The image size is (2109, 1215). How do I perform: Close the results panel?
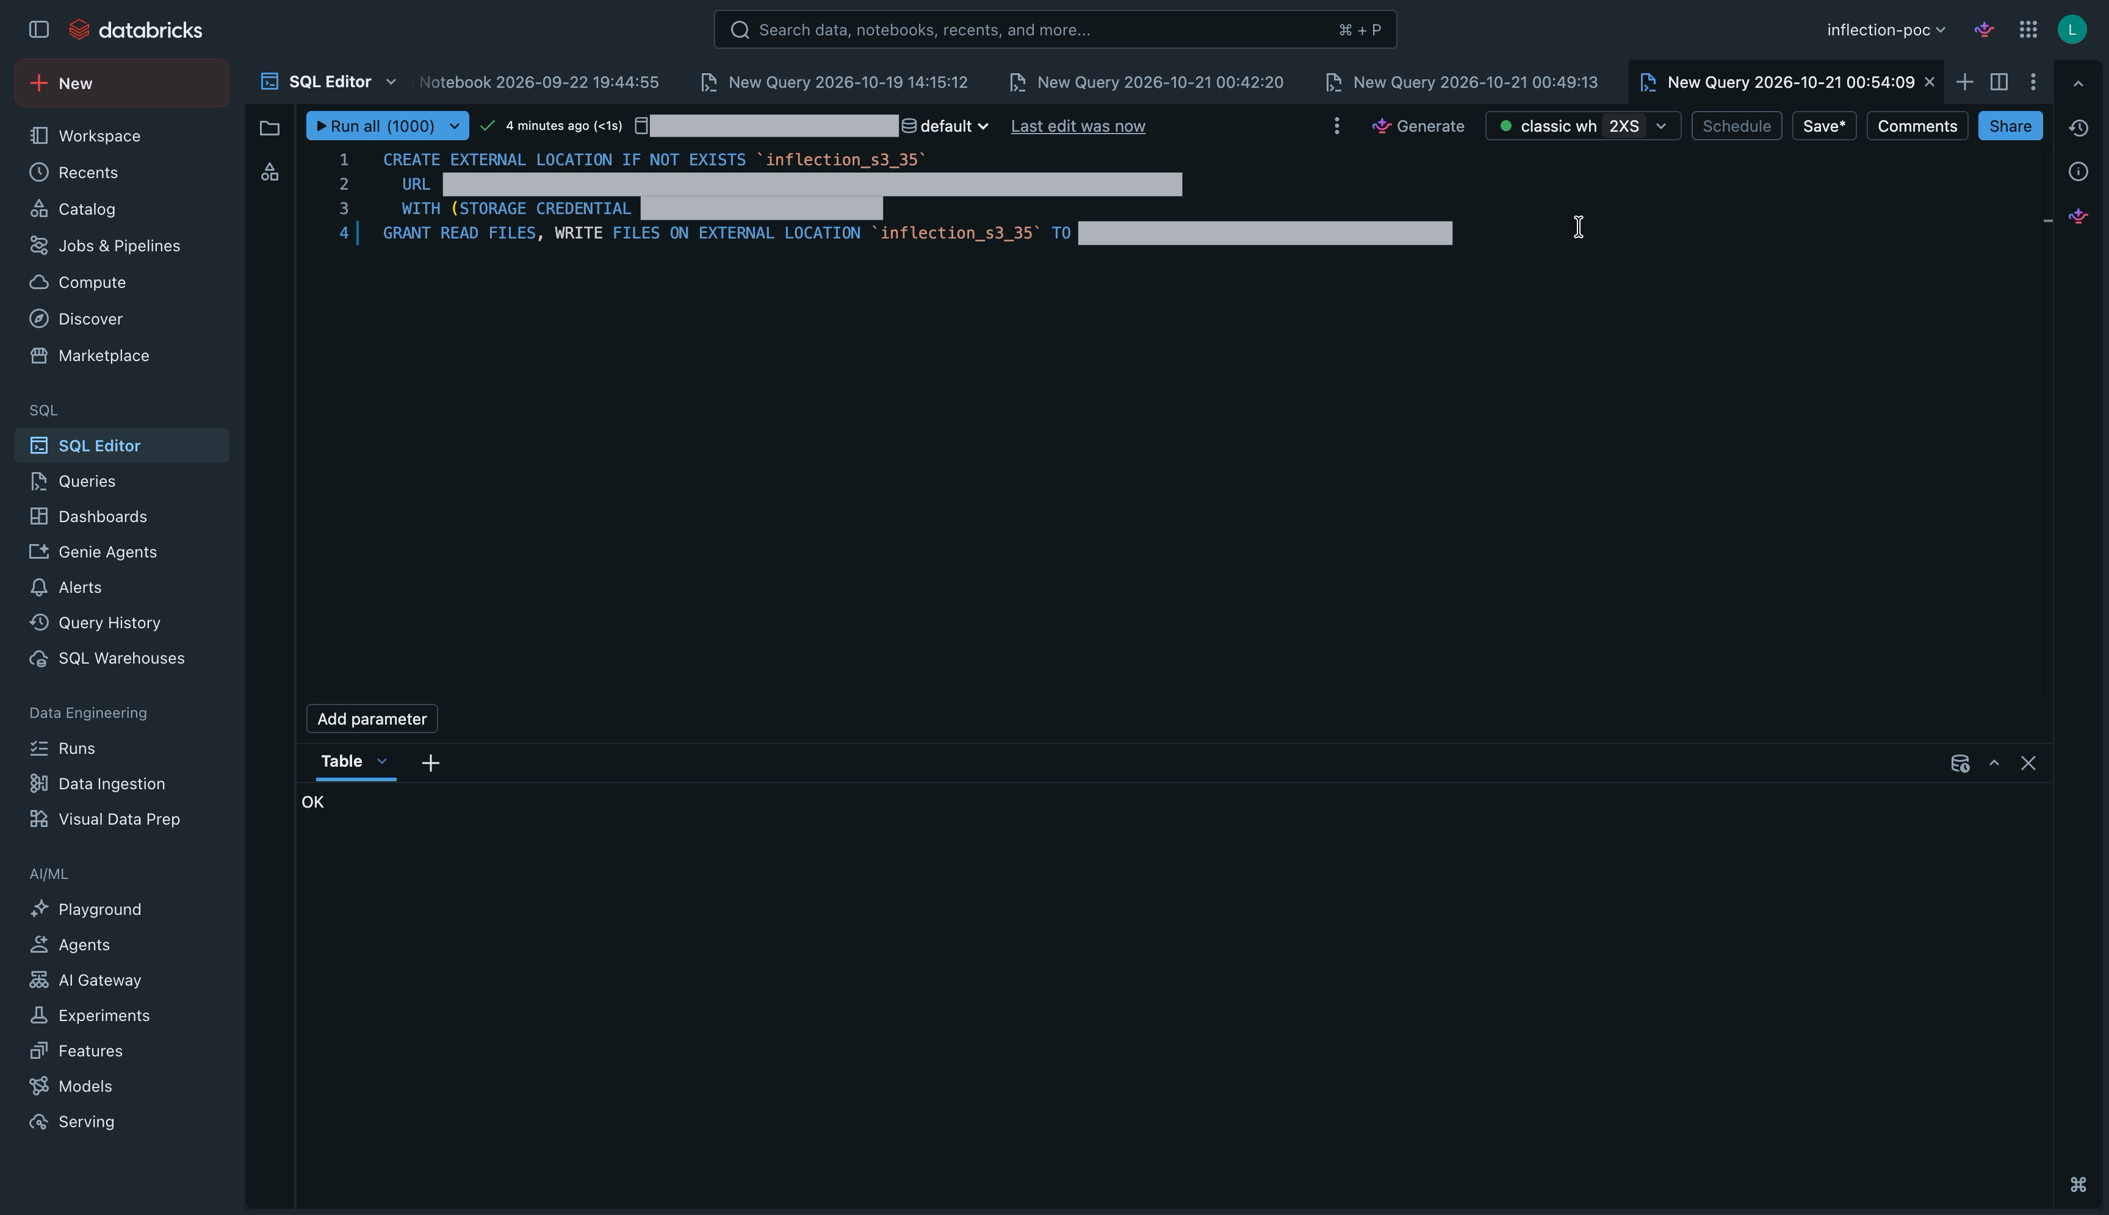click(2028, 764)
